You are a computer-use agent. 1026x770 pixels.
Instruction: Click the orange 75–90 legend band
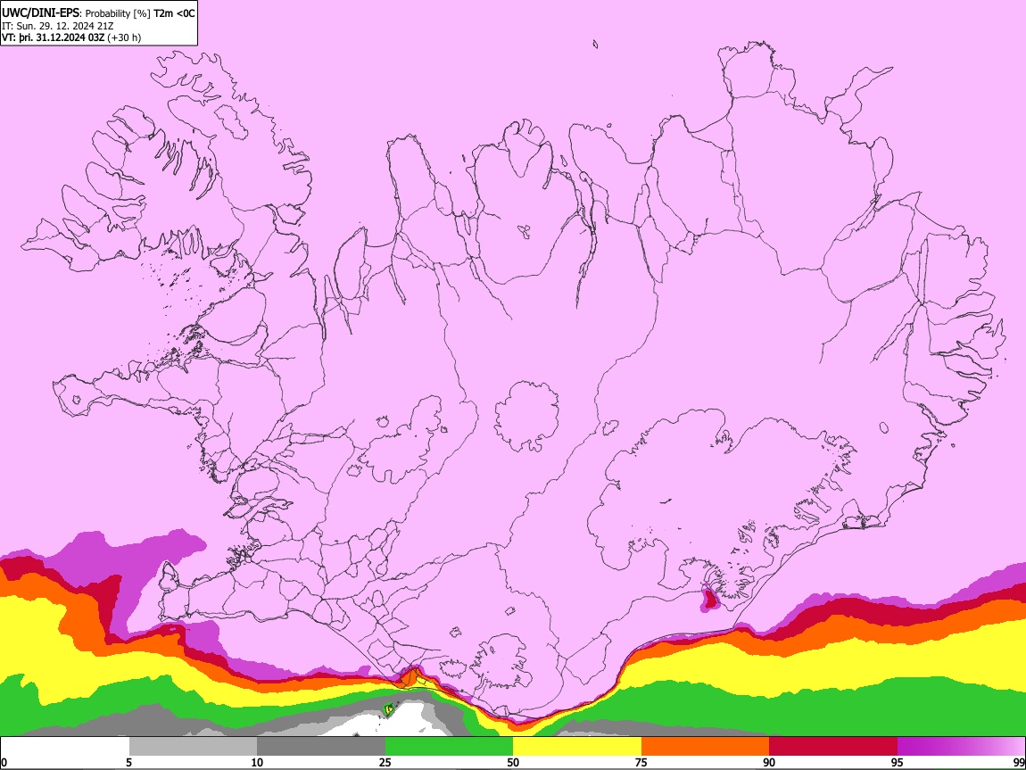[x=705, y=747]
